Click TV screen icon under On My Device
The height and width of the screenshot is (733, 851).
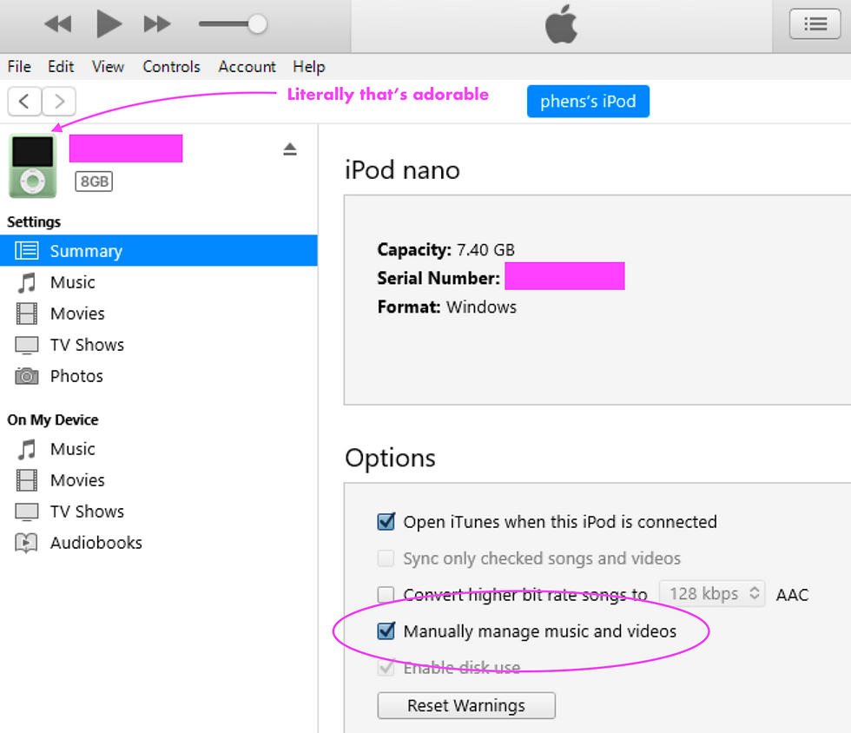click(27, 512)
